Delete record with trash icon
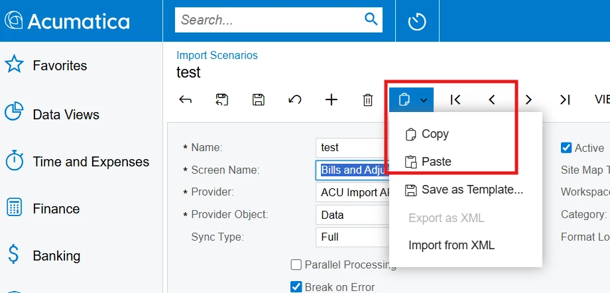The width and height of the screenshot is (610, 293). pos(367,100)
